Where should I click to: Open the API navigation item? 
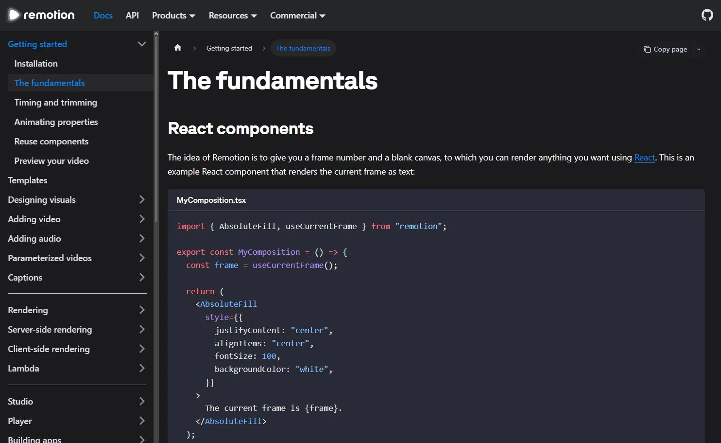[x=132, y=16]
